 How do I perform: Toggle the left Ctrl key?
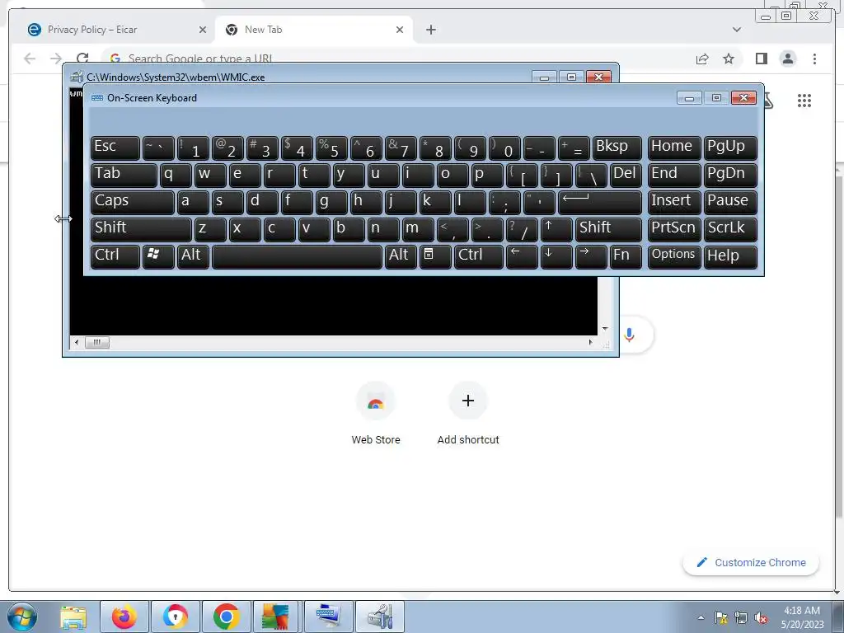click(115, 256)
